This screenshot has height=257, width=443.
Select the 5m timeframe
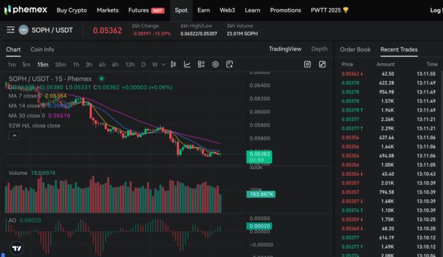(26, 65)
